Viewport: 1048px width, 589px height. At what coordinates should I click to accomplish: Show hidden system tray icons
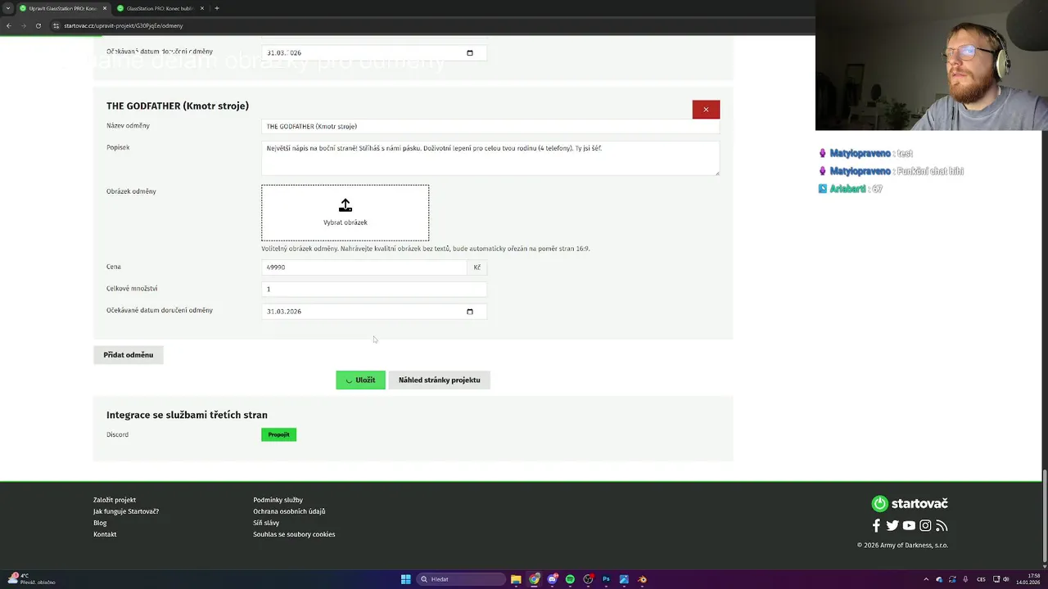point(927,579)
